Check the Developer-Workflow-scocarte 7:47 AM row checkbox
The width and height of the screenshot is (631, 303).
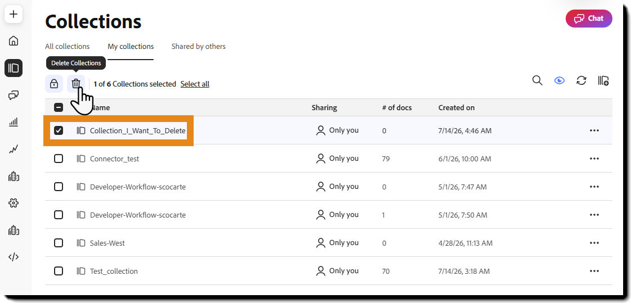tap(59, 187)
